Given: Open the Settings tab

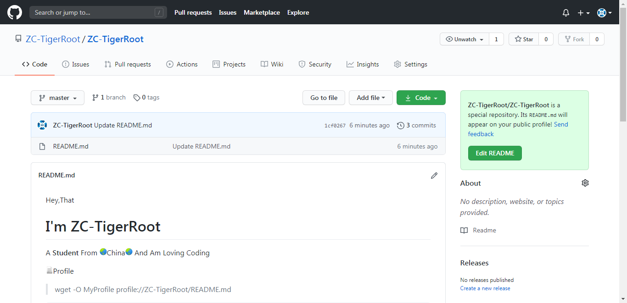Looking at the screenshot, I should [410, 64].
